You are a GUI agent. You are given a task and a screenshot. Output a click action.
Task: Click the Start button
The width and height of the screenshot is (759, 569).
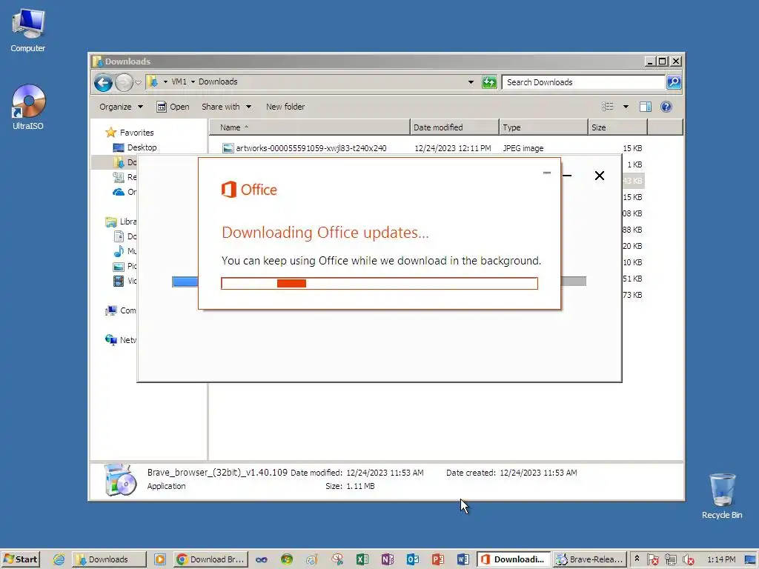pos(20,559)
